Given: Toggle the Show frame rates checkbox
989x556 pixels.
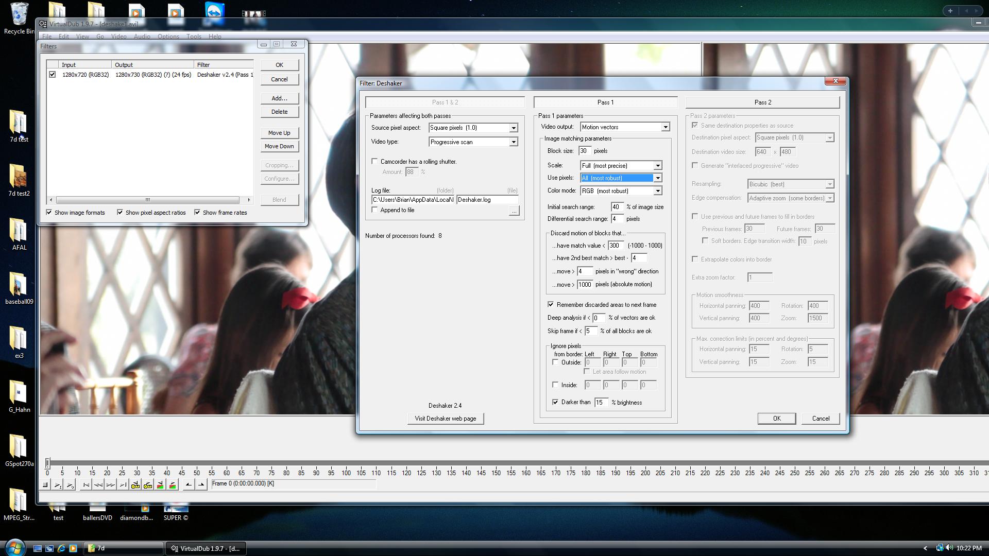Looking at the screenshot, I should pyautogui.click(x=197, y=213).
